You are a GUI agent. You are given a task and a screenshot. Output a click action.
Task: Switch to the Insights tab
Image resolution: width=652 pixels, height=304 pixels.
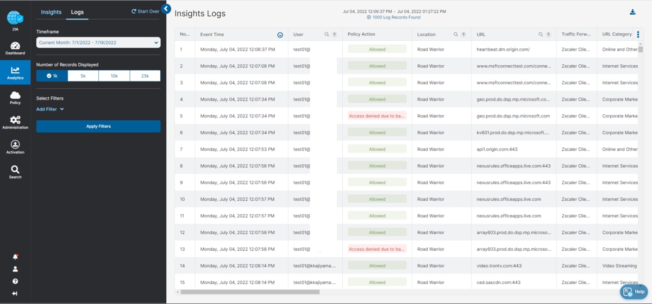click(51, 12)
